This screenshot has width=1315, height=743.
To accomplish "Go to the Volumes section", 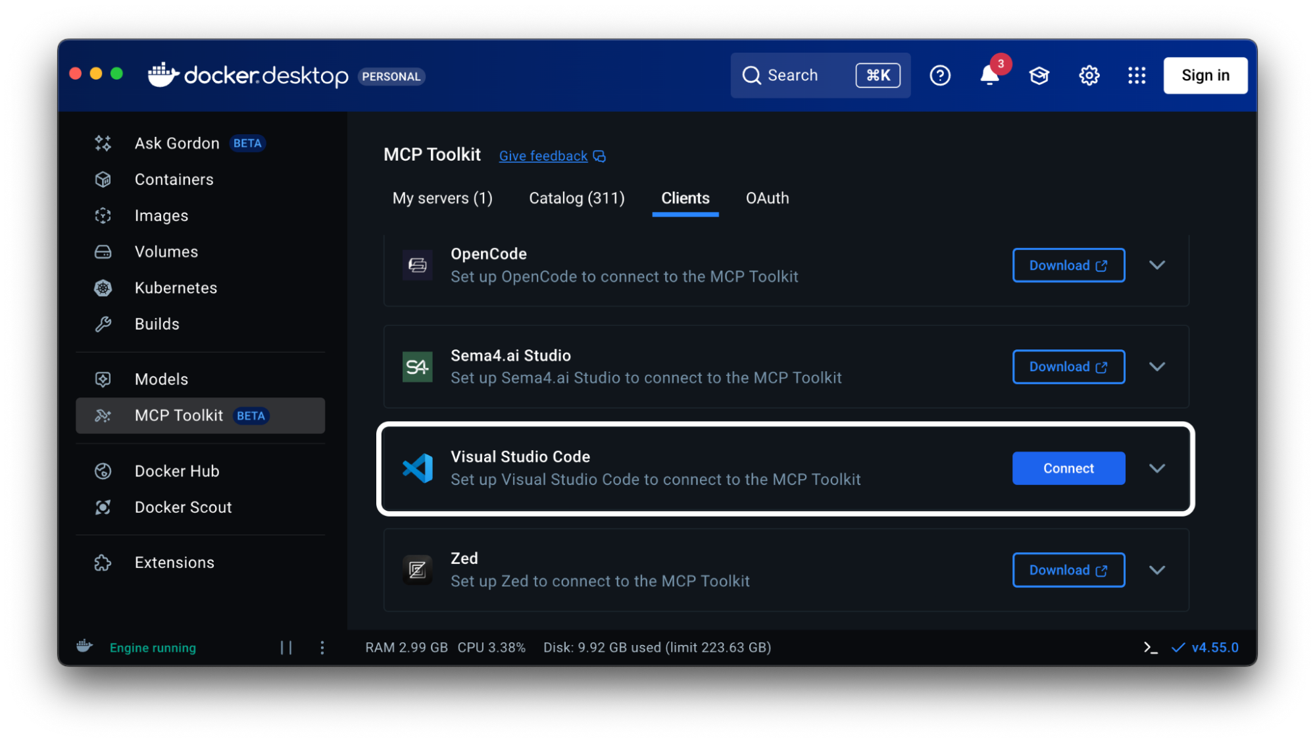I will 166,251.
